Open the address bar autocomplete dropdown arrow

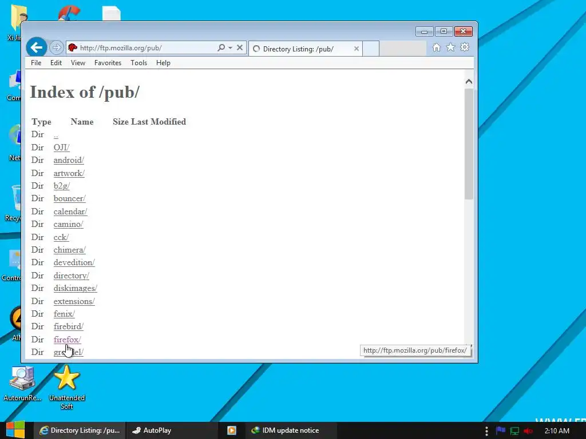point(230,47)
